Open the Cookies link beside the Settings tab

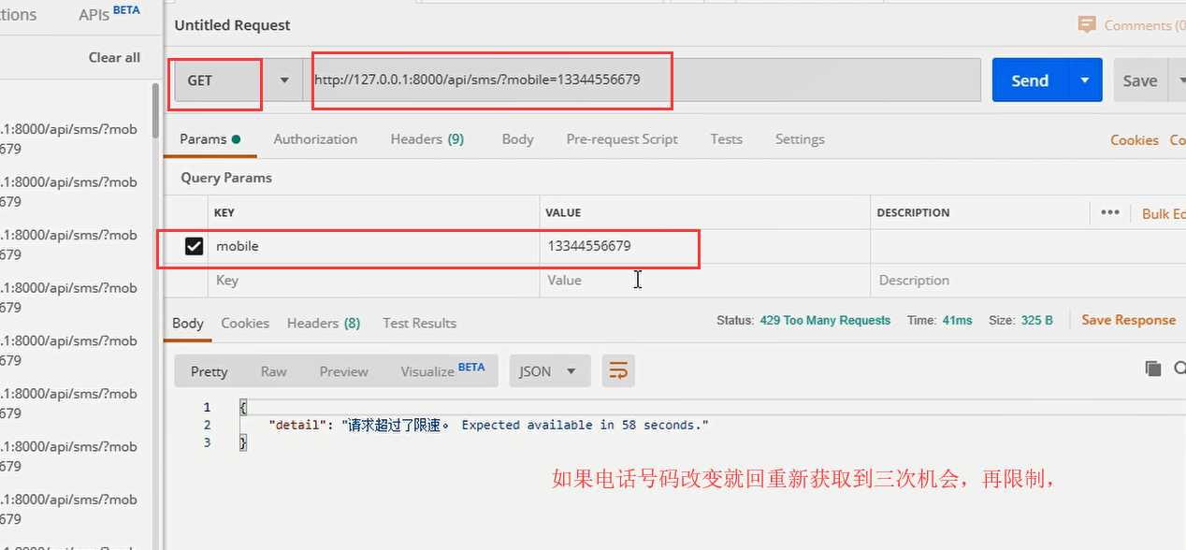coord(1135,139)
